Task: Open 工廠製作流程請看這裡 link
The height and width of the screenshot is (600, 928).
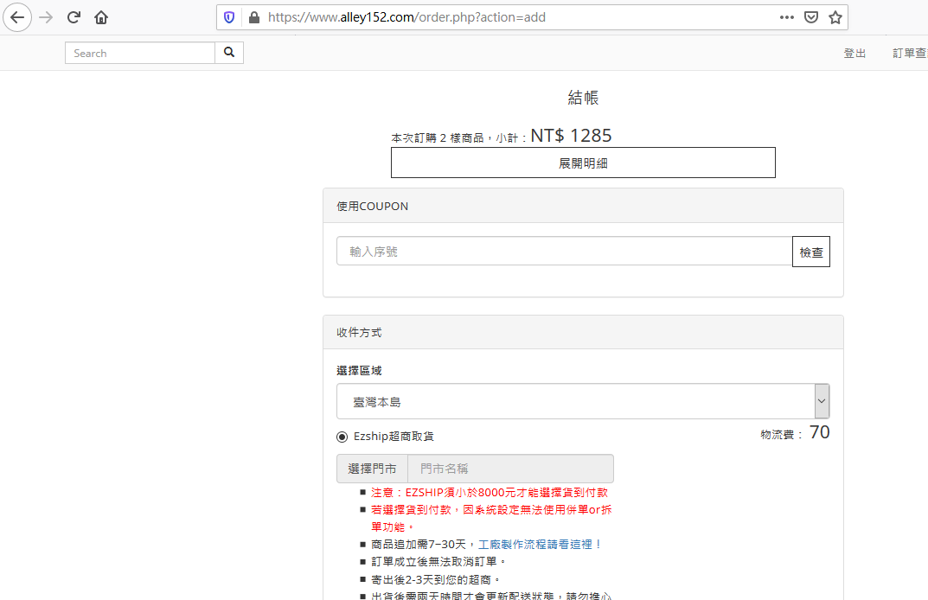Action: tap(540, 545)
